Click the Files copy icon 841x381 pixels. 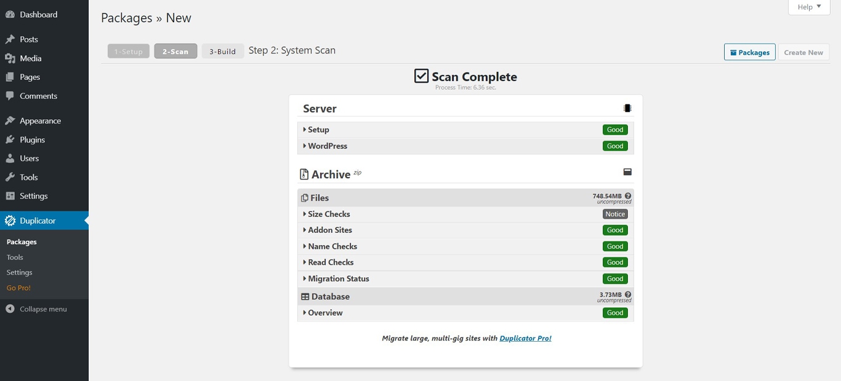(x=304, y=198)
